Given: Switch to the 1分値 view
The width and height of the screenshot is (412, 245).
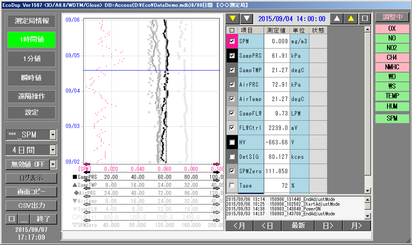Looking at the screenshot, I should pyautogui.click(x=31, y=59).
